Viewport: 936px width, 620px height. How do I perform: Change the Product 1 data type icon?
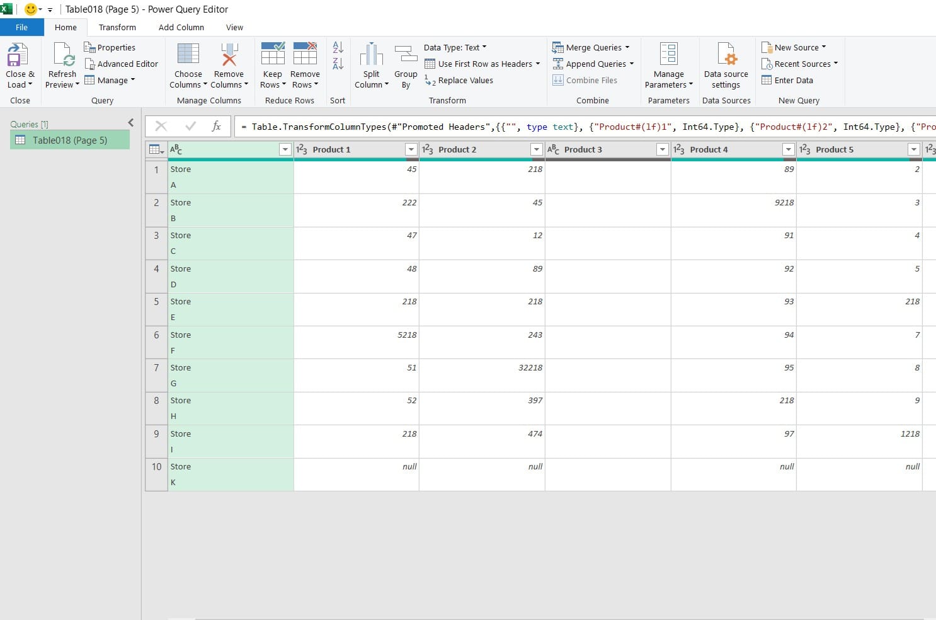[x=302, y=149]
